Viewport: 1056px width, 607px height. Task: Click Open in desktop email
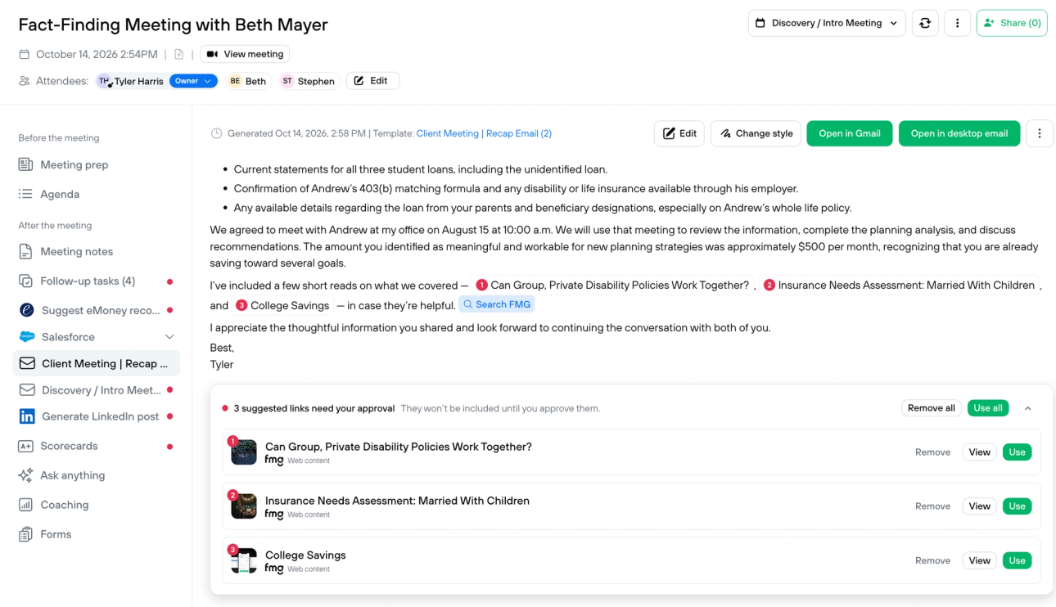tap(959, 133)
